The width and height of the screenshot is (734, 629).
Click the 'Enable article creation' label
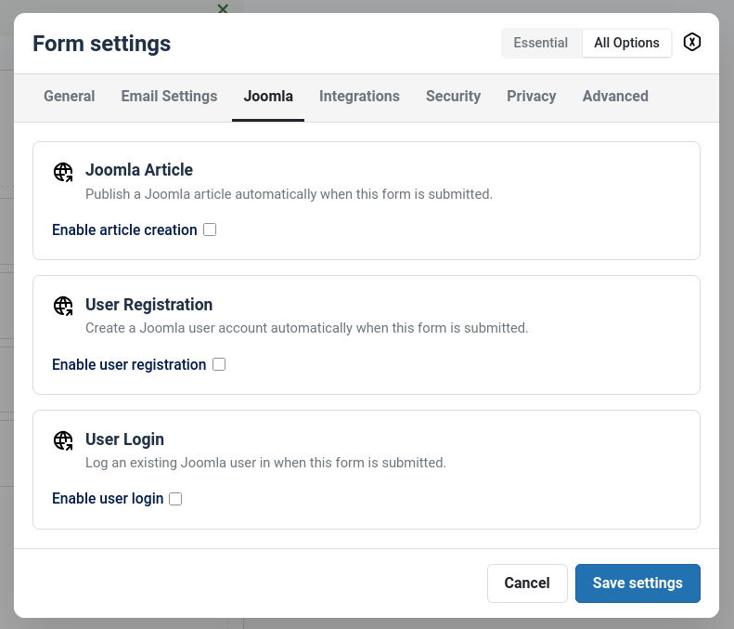[124, 229]
